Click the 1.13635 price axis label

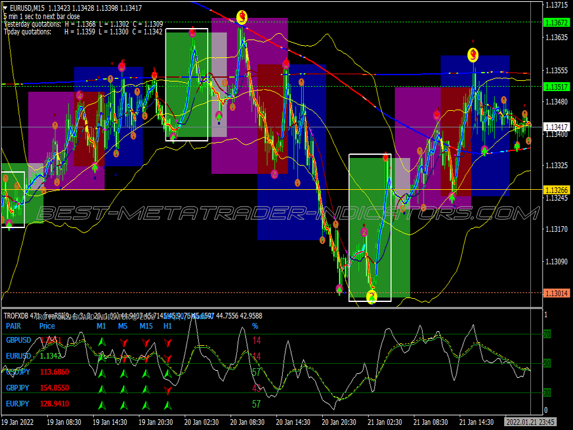(x=556, y=38)
